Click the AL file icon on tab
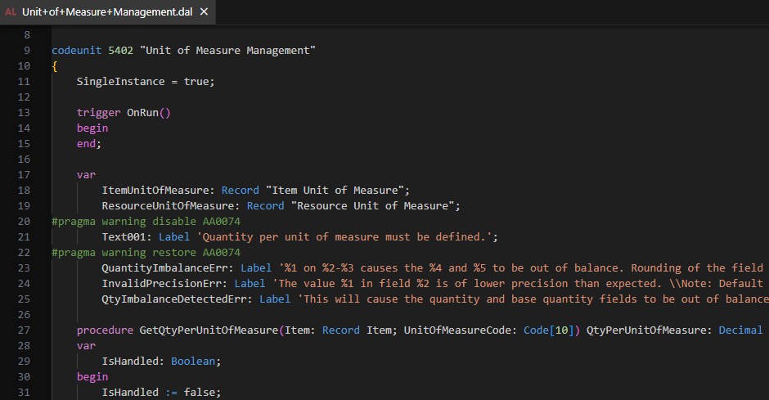The height and width of the screenshot is (400, 769). (x=11, y=11)
